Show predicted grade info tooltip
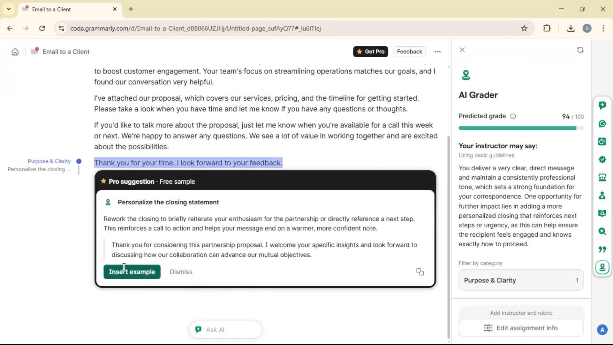The width and height of the screenshot is (613, 345). pyautogui.click(x=513, y=116)
